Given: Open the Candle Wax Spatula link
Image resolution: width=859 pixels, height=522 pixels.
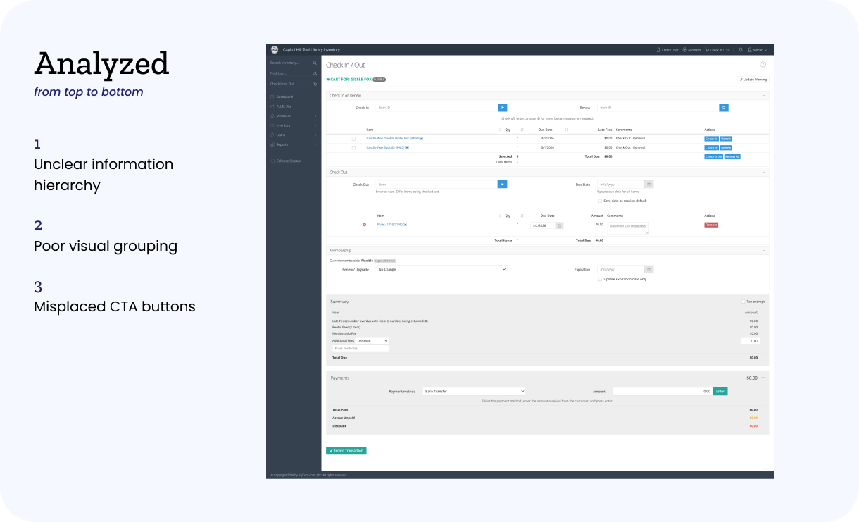Looking at the screenshot, I should tap(385, 148).
